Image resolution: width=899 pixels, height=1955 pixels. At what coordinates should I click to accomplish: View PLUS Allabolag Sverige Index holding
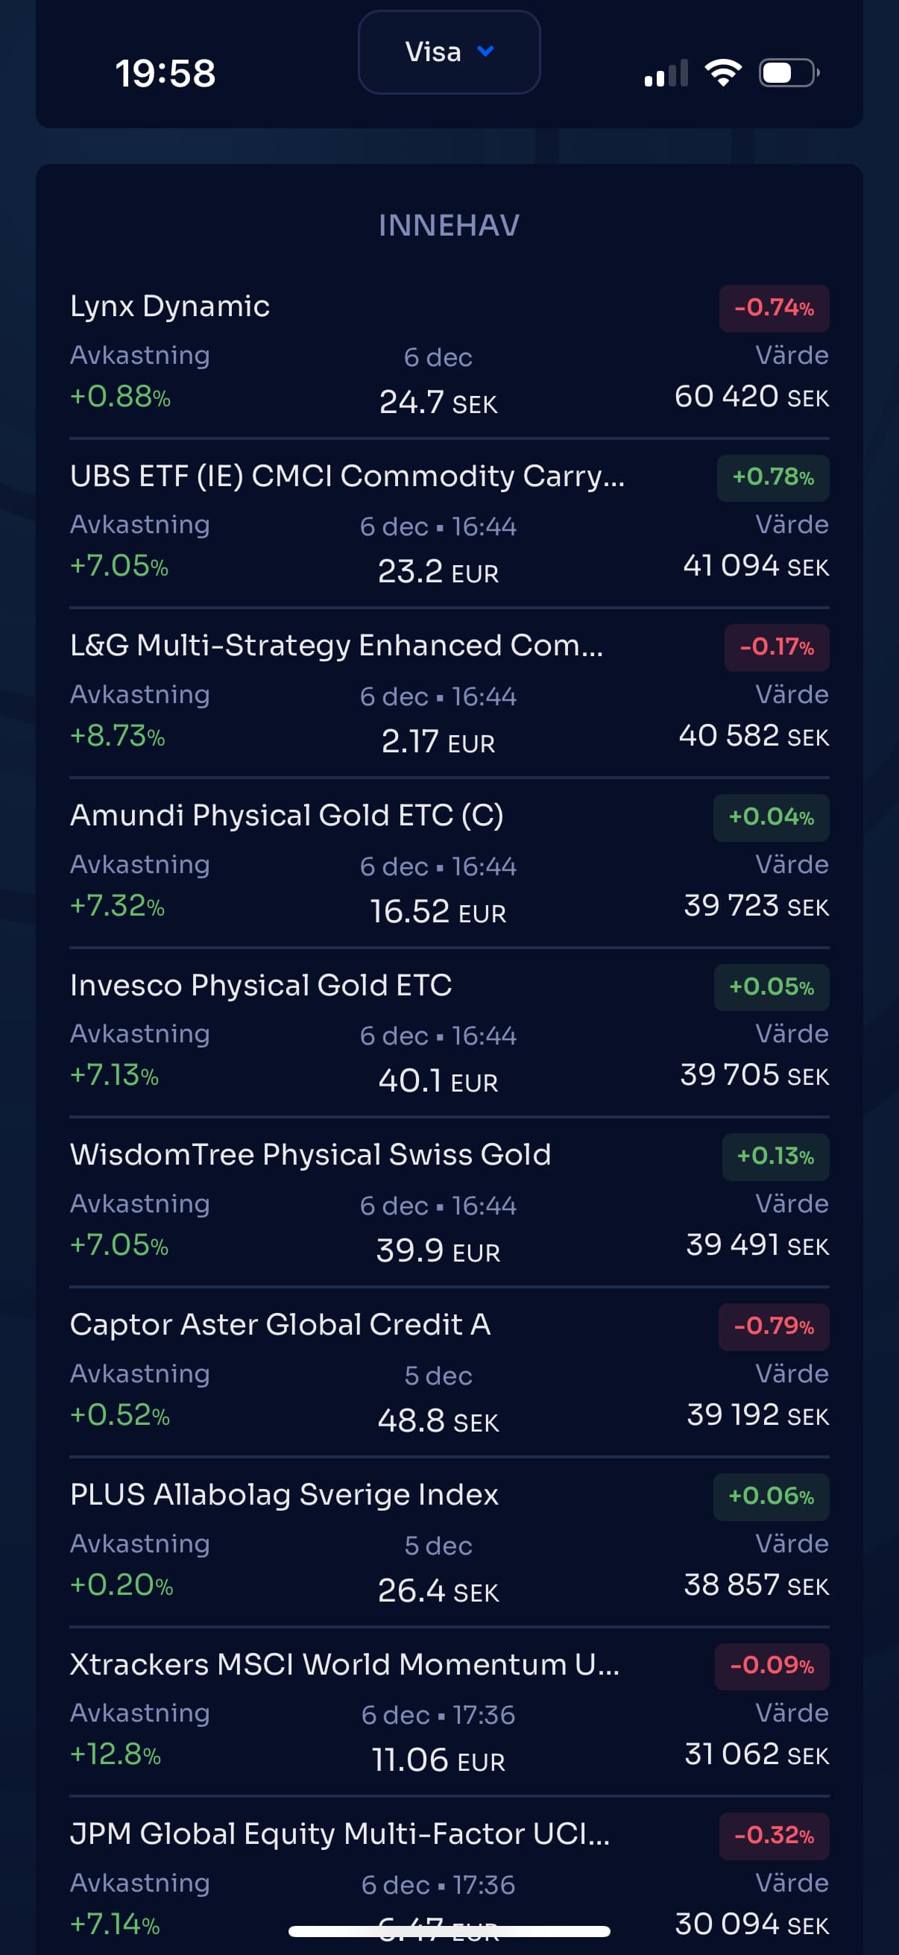284,1495
